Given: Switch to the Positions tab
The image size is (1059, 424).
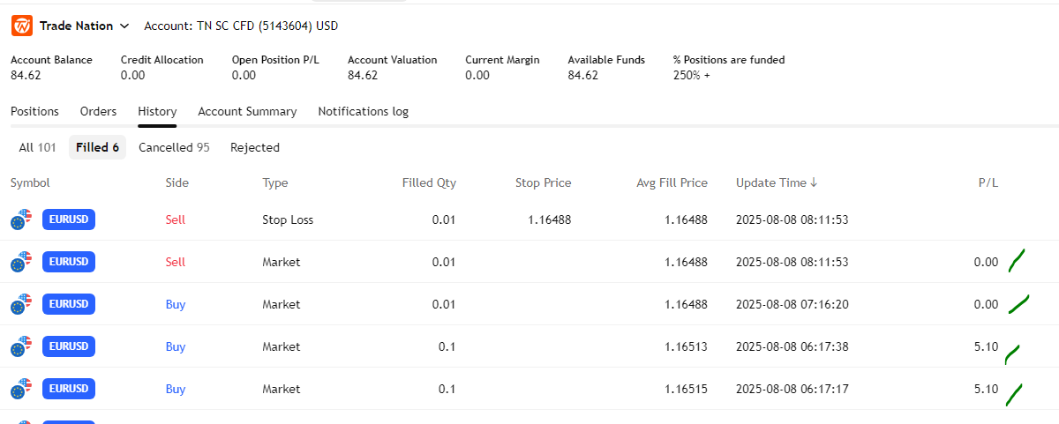Looking at the screenshot, I should coord(34,111).
